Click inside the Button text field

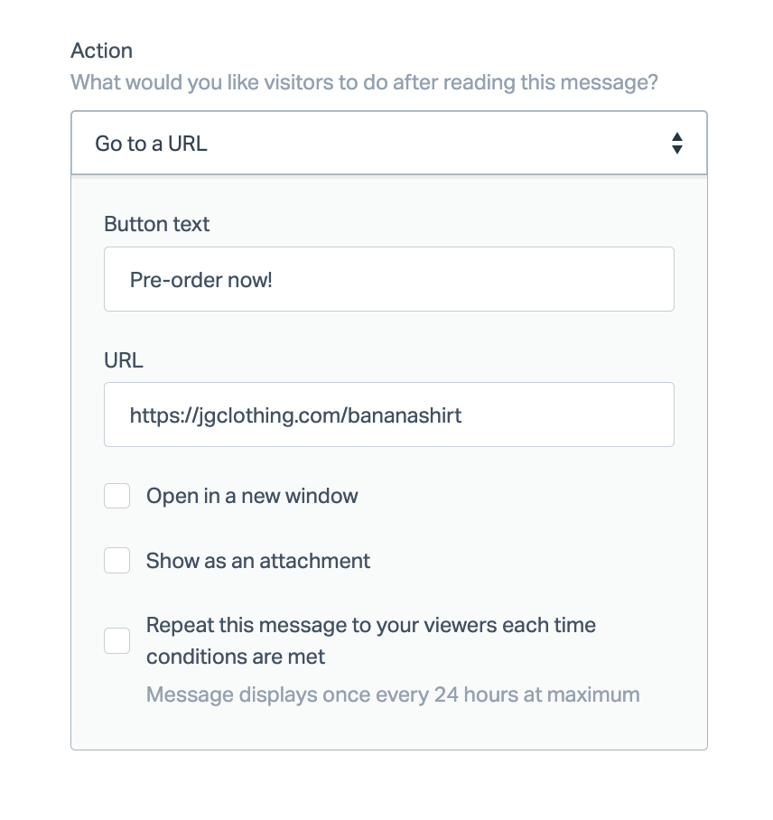388,279
